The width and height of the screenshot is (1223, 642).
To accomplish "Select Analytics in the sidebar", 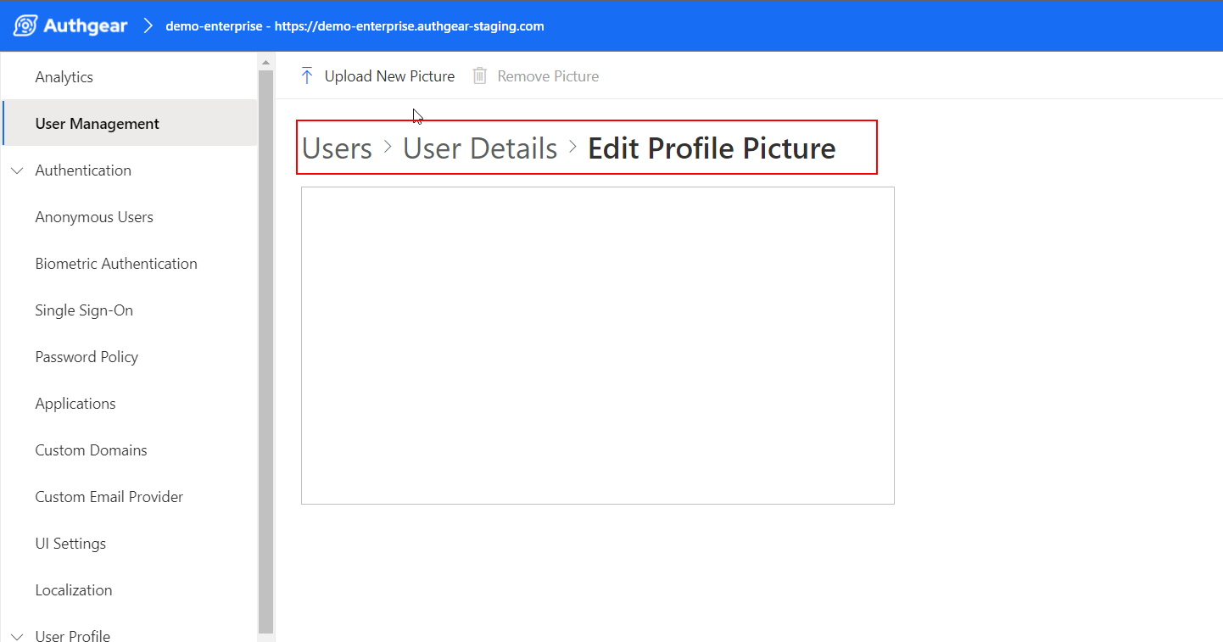I will point(64,76).
